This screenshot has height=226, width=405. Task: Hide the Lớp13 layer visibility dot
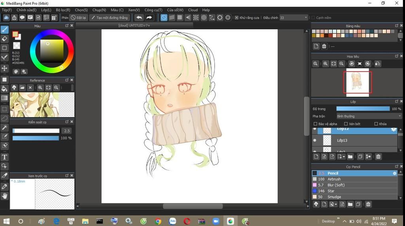tap(314, 140)
